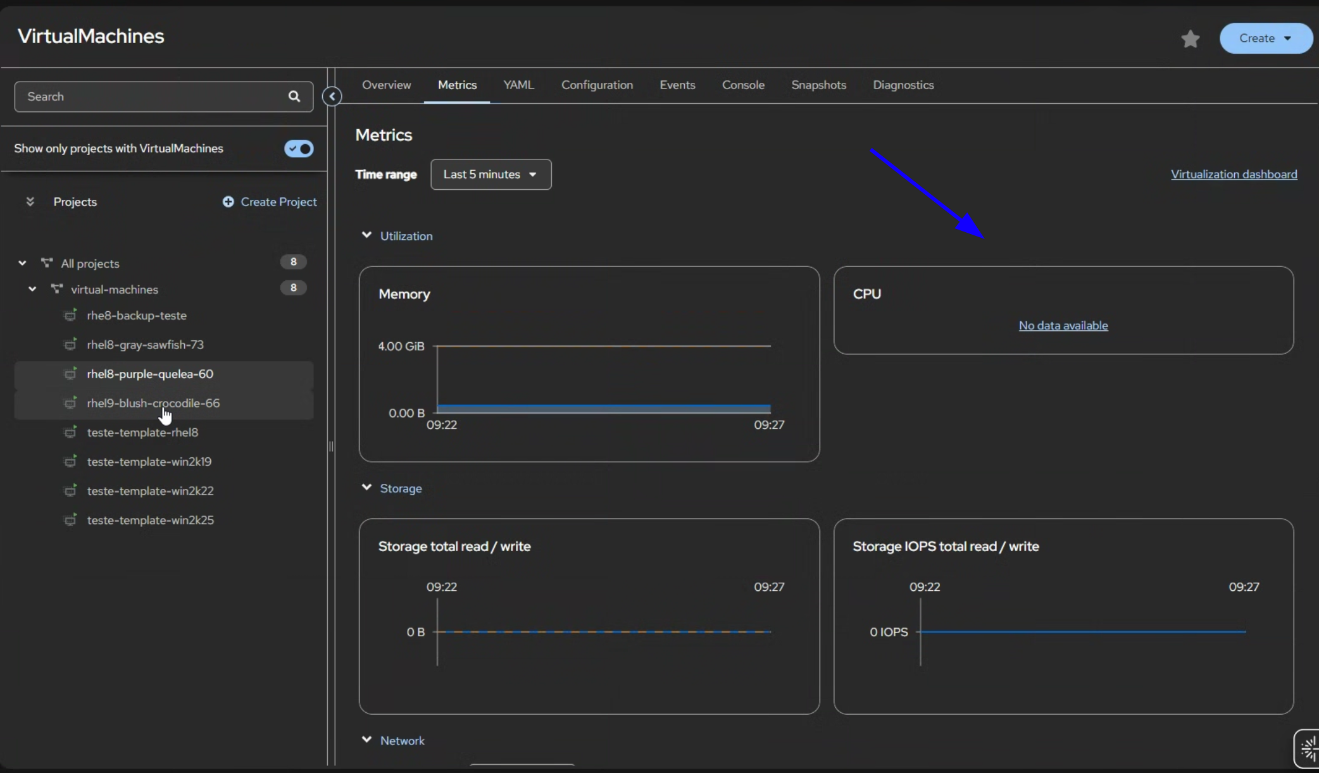The height and width of the screenshot is (773, 1319).
Task: Click the rhe8-backup-teste VM icon
Action: click(71, 315)
